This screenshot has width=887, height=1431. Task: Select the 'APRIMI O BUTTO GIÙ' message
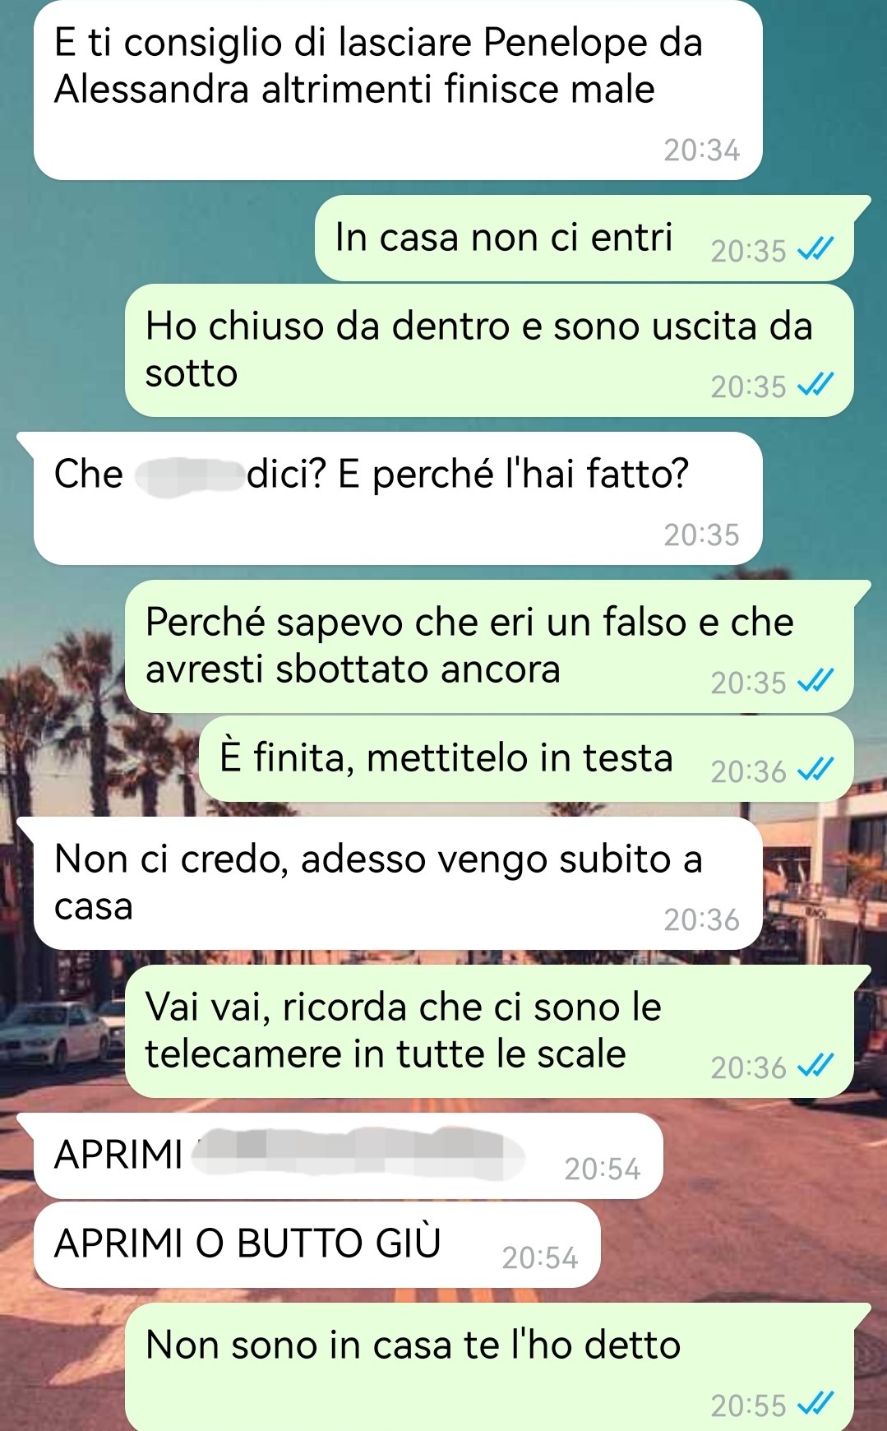click(317, 1244)
